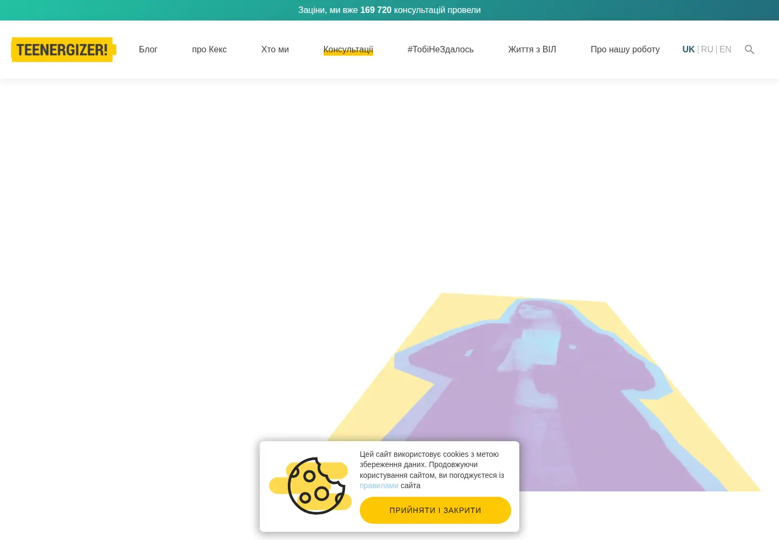Go to про Кекс page
779x540 pixels.
pyautogui.click(x=209, y=50)
